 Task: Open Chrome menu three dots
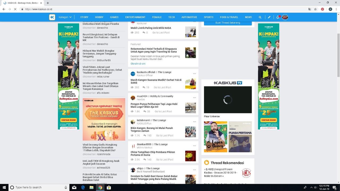(336, 9)
